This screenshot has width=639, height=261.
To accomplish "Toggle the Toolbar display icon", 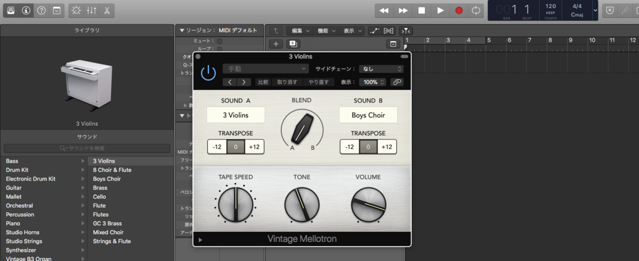I will [56, 11].
